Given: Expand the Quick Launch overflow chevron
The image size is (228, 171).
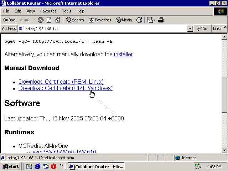Looking at the screenshot, I should (x=62, y=165).
